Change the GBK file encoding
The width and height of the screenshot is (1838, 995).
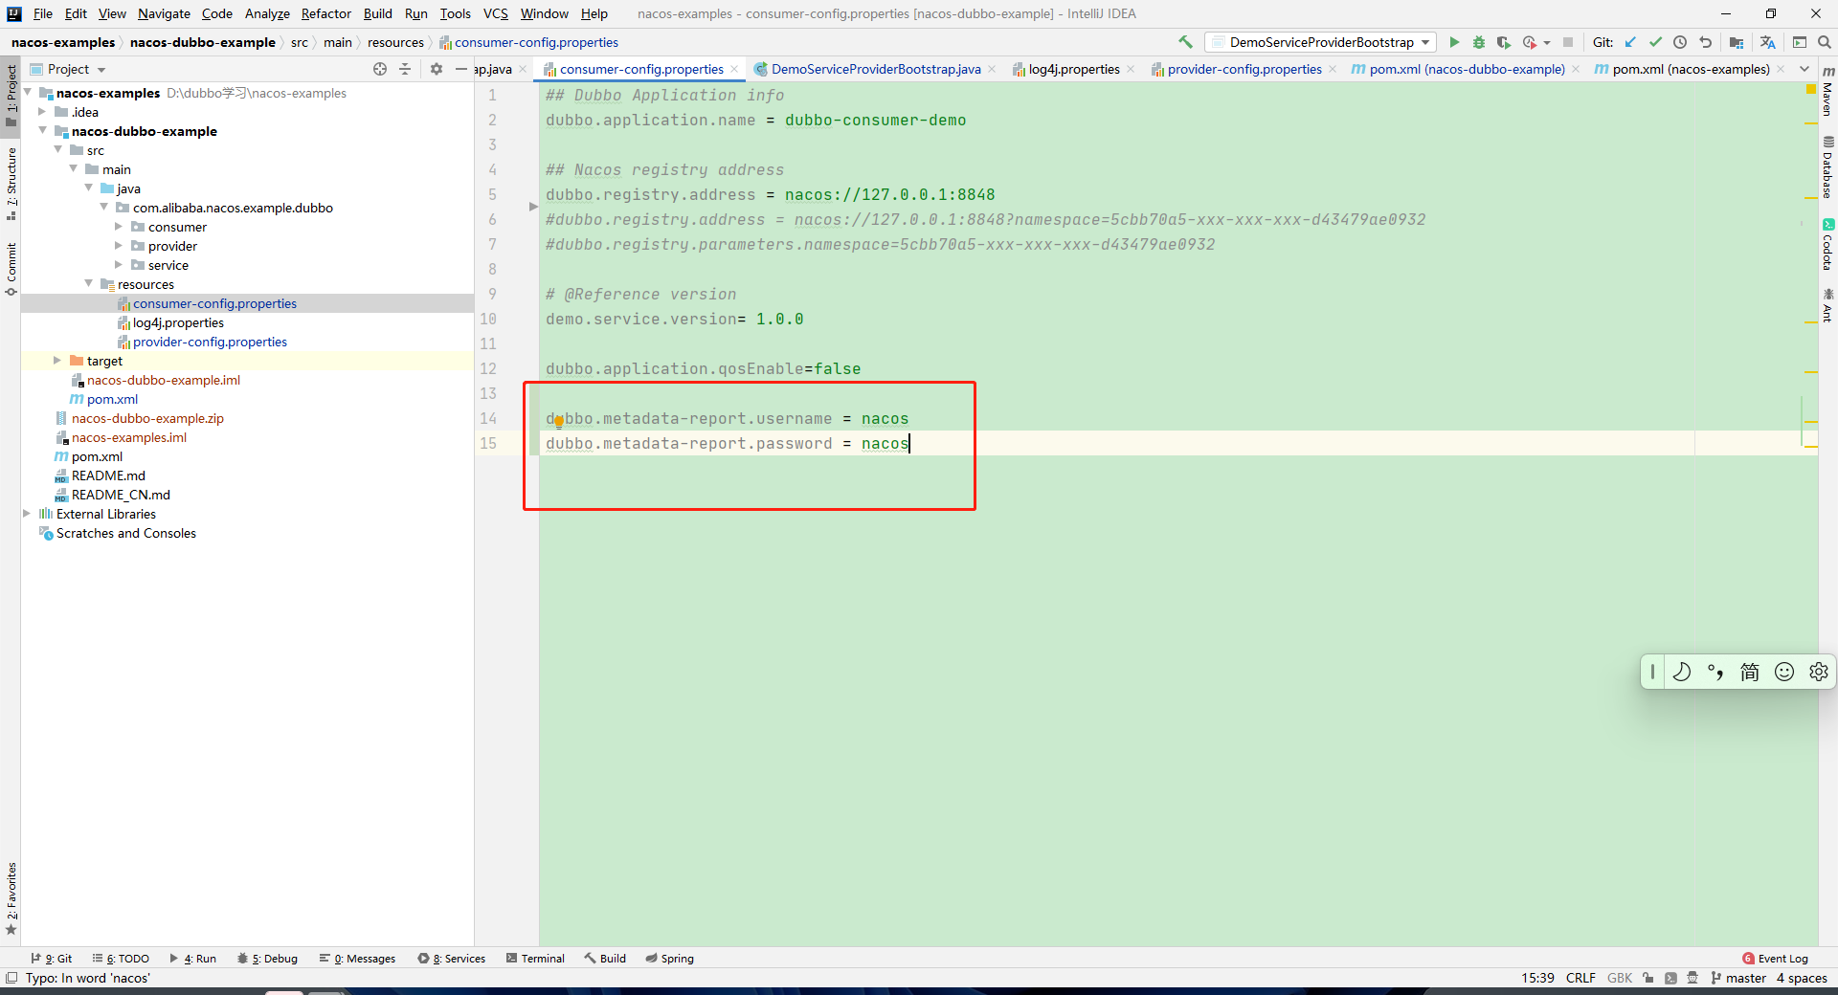[1620, 978]
